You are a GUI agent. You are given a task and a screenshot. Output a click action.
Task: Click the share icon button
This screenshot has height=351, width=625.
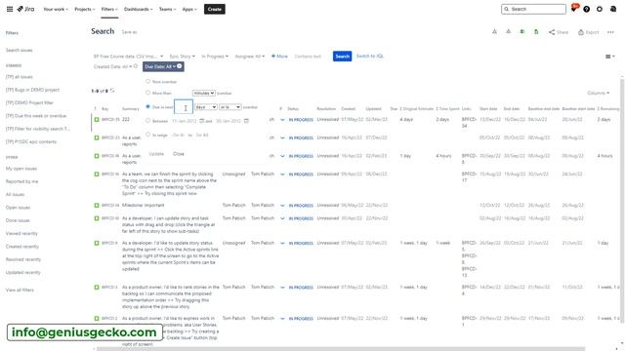pos(558,32)
